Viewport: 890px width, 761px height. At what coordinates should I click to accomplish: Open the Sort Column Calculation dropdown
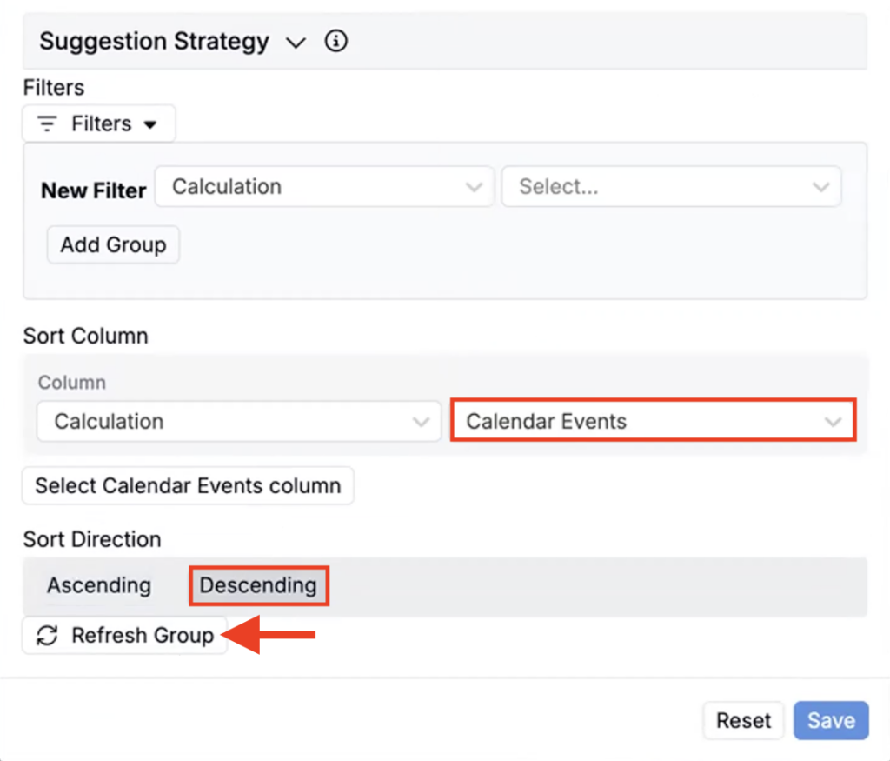click(x=238, y=421)
